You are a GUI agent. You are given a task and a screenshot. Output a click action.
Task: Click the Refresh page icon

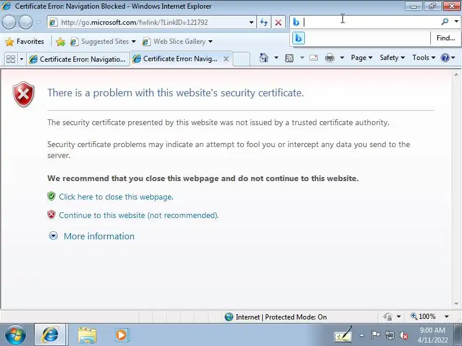tap(264, 22)
